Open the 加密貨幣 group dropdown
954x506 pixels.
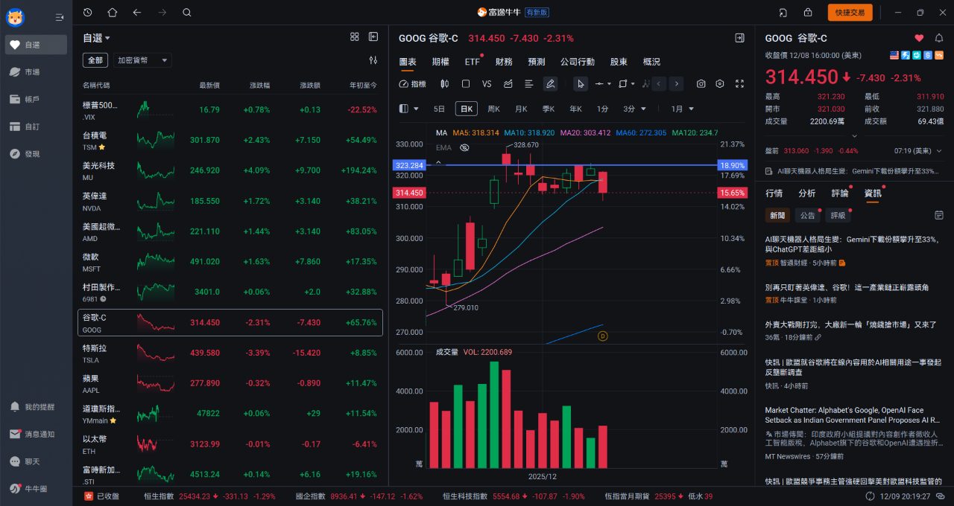(142, 60)
